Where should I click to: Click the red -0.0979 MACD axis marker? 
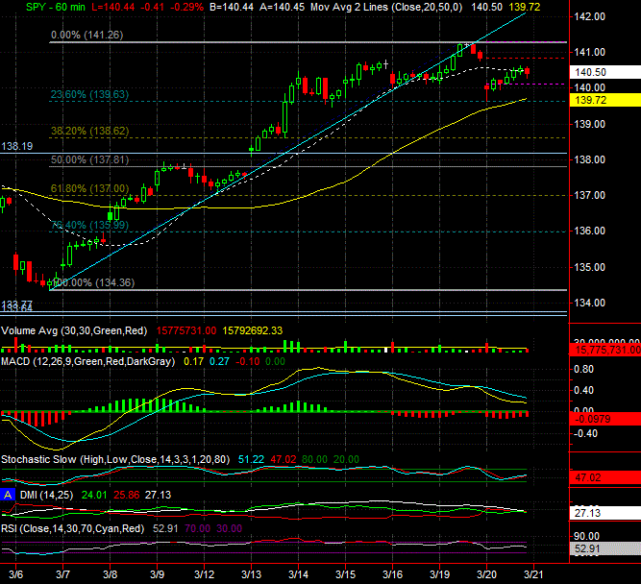point(605,419)
